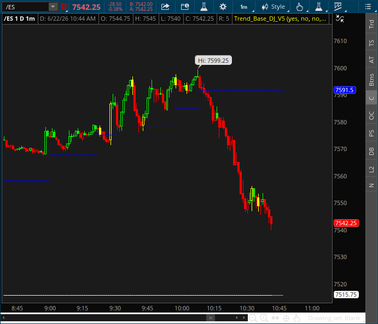Click the -28.50 net change value

point(114,4)
